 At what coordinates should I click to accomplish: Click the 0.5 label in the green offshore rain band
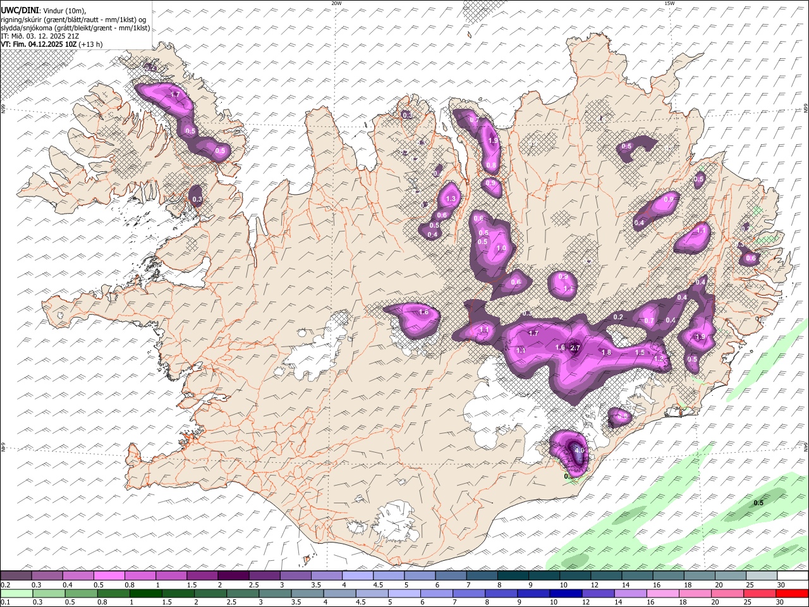point(758,503)
